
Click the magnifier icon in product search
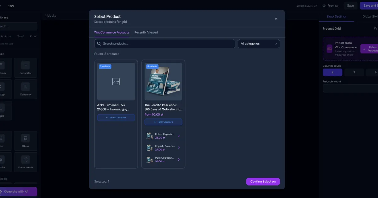point(99,44)
